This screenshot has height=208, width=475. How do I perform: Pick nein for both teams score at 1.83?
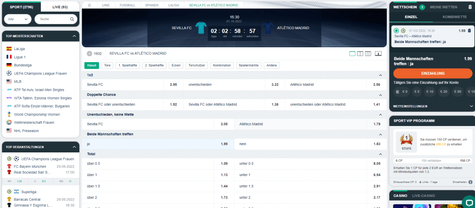tap(310, 144)
